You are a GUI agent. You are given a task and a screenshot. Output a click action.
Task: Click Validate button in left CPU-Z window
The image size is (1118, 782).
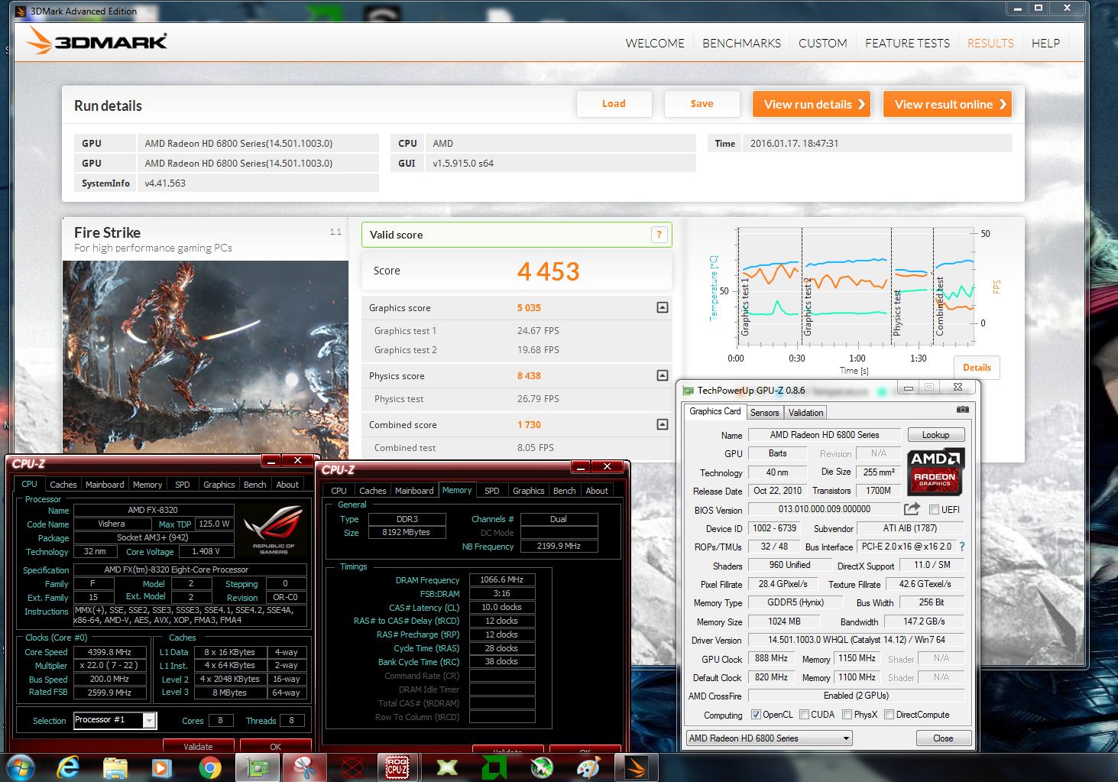tap(198, 746)
